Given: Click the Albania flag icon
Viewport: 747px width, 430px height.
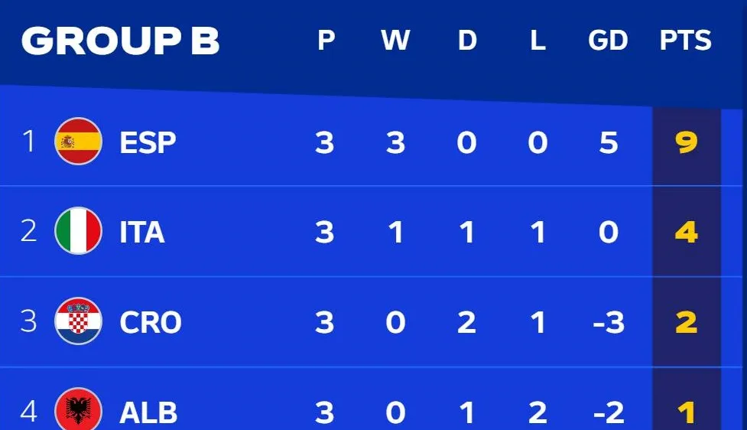Looking at the screenshot, I should [78, 409].
